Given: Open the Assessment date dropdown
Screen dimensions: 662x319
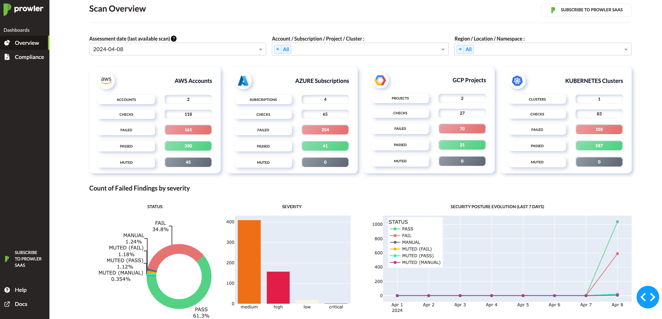Looking at the screenshot, I should click(x=260, y=49).
